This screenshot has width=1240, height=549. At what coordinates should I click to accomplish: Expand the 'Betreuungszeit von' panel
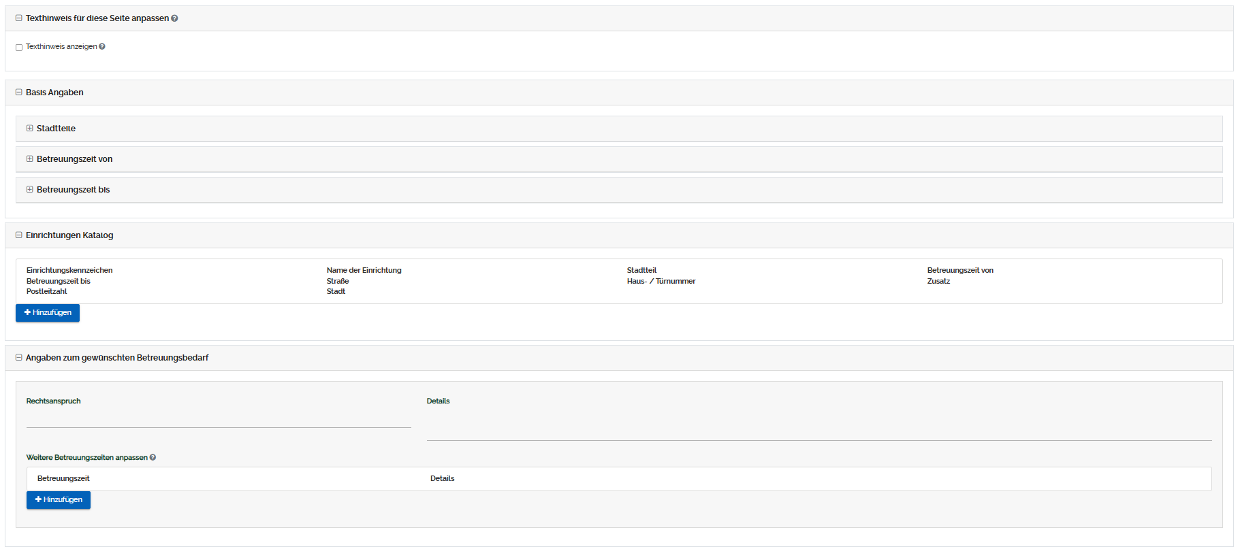(x=30, y=159)
